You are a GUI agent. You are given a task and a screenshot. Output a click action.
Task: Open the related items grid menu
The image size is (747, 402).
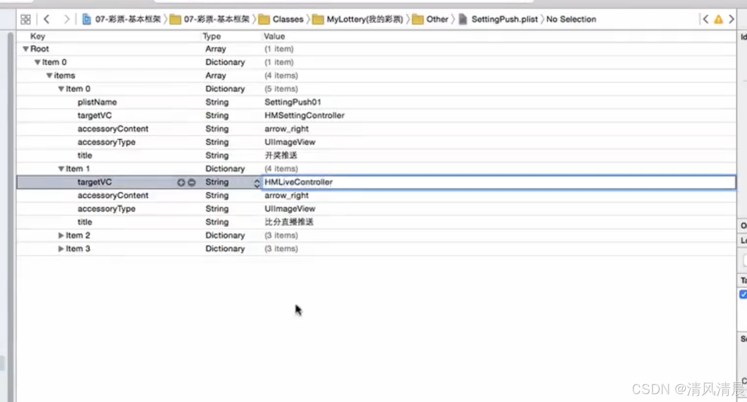(x=26, y=19)
